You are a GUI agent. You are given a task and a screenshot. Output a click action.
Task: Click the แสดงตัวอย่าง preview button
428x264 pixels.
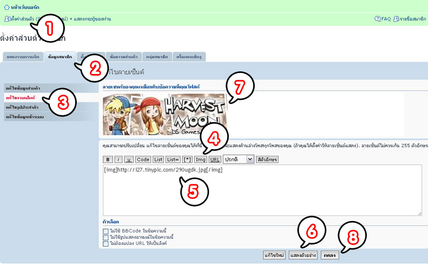(303, 255)
